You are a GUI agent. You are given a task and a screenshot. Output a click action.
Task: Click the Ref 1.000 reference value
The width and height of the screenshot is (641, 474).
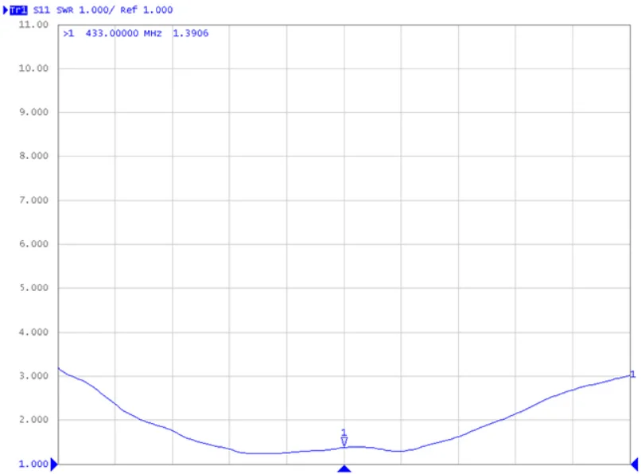(x=146, y=10)
